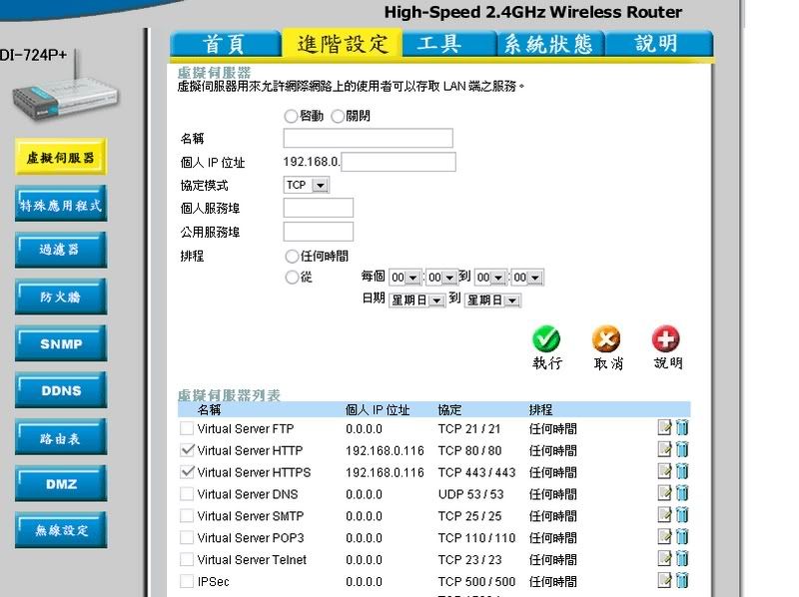Delete the Virtual Server HTTP entry
Viewport: 799px width, 597px height.
[x=682, y=450]
